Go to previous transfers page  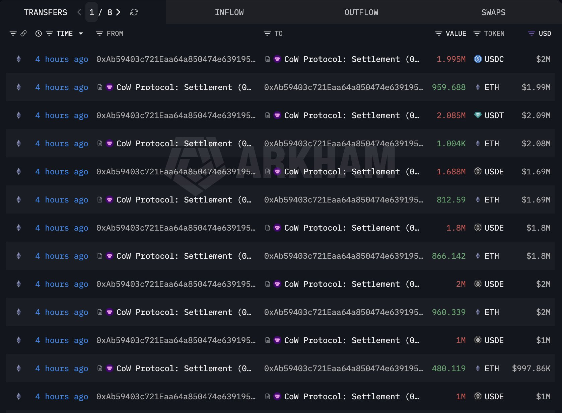tap(79, 12)
